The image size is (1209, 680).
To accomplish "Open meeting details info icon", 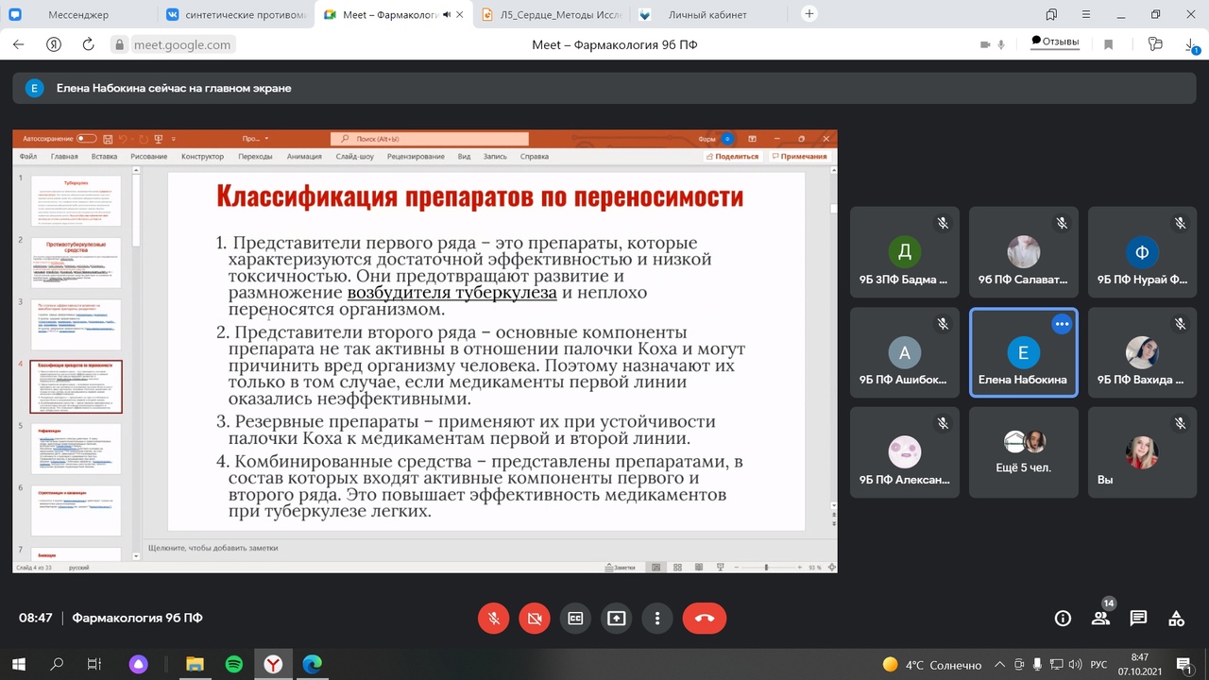I will (1063, 619).
